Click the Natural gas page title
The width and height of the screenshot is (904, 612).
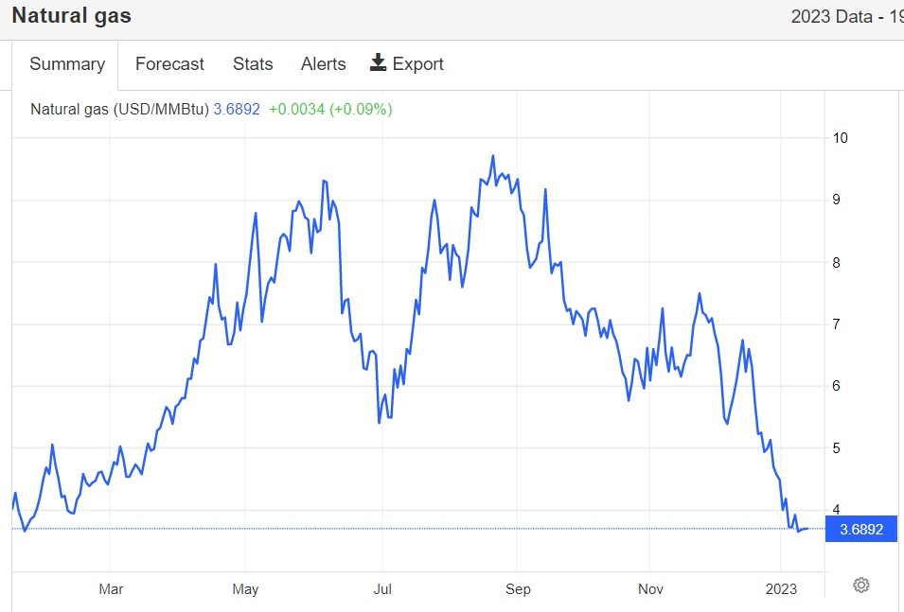72,16
